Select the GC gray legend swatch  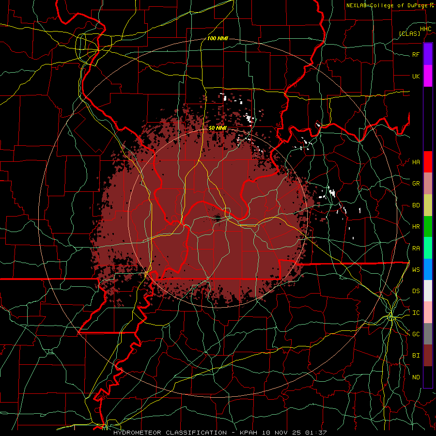(x=428, y=334)
